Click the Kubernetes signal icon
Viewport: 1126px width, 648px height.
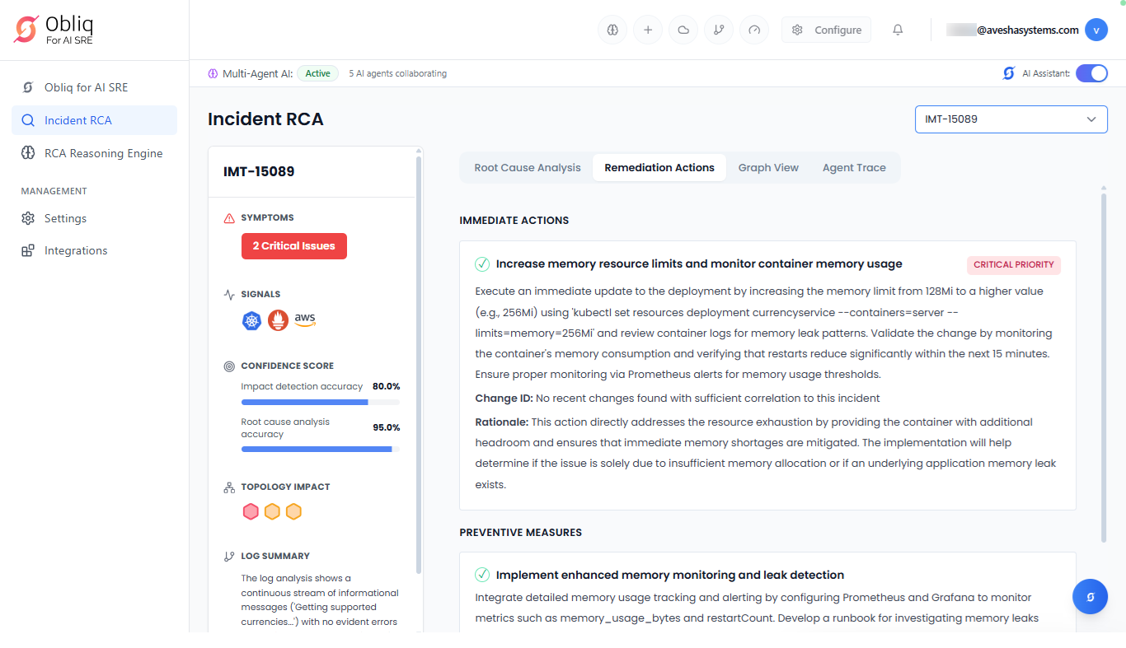251,320
